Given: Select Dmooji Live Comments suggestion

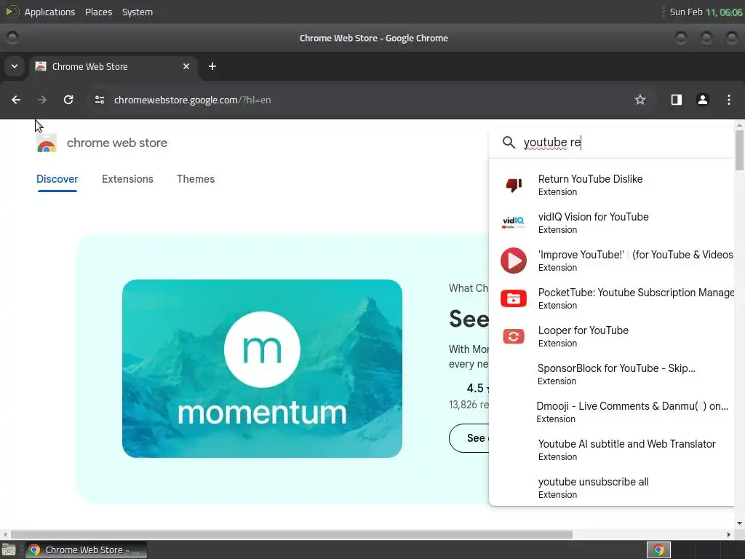Looking at the screenshot, I should 612,412.
